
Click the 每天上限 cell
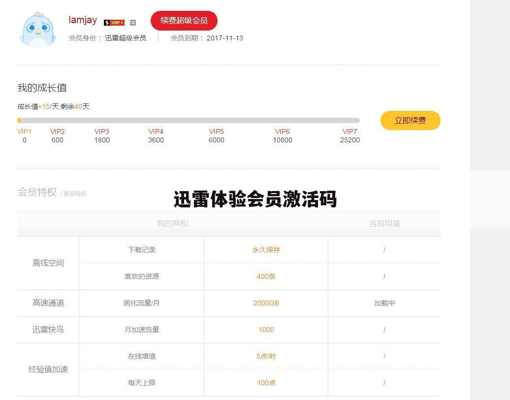[141, 383]
